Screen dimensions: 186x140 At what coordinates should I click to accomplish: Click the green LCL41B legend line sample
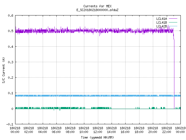pyautogui.click(x=173, y=22)
